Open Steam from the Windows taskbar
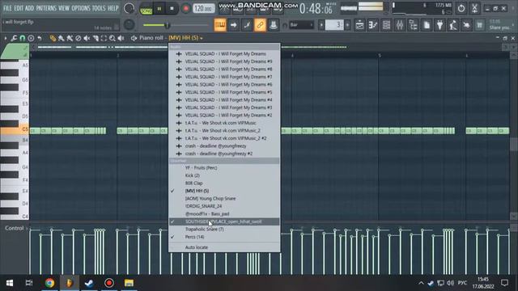Viewport: 518px width, 291px height. tap(89, 283)
